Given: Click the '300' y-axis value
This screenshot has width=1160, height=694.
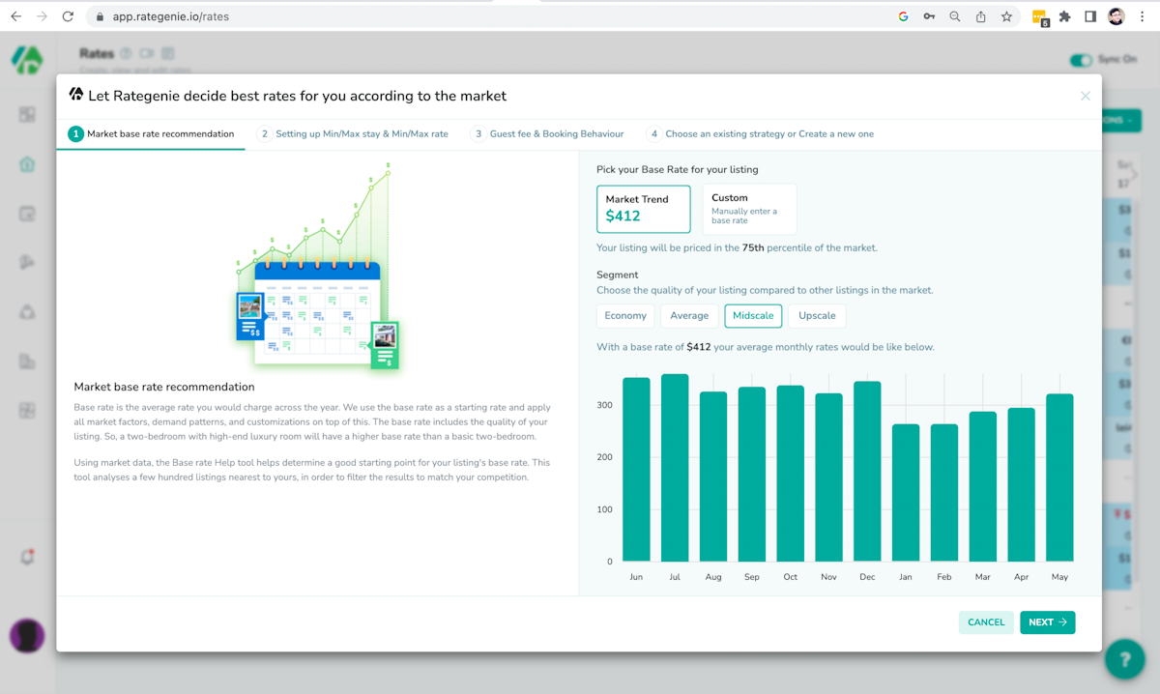Looking at the screenshot, I should point(604,405).
